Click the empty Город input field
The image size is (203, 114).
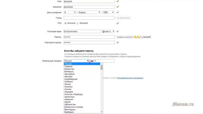point(89,18)
